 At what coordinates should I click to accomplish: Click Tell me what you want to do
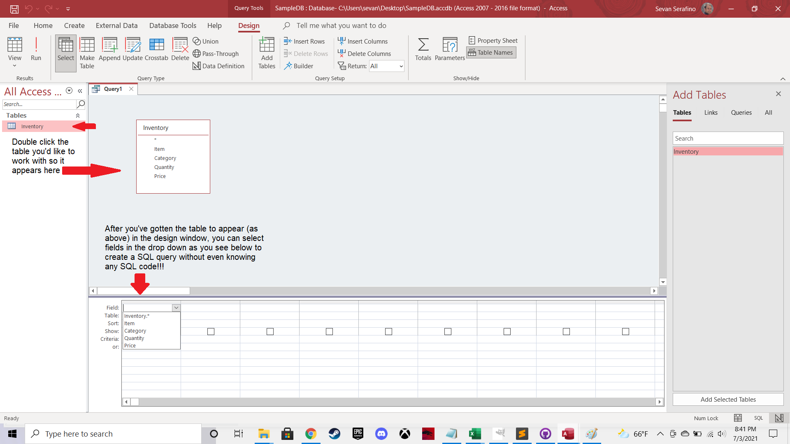pyautogui.click(x=341, y=25)
